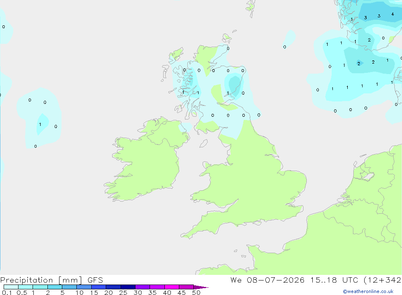The image size is (402, 295).
Task: Select the 15–20 mm legend color
Action: pyautogui.click(x=99, y=287)
